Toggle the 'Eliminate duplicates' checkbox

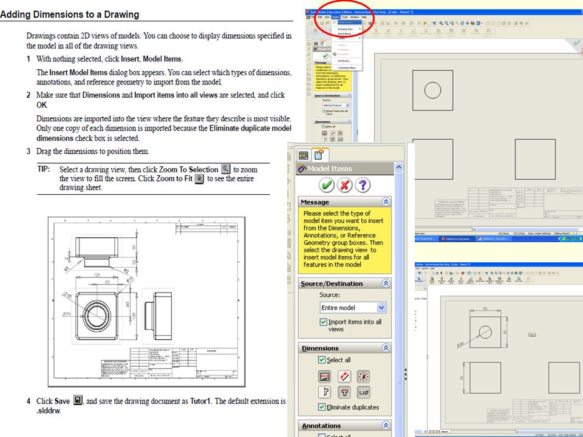click(x=322, y=407)
